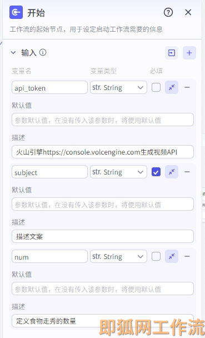Open String type dropdown for subject

pyautogui.click(x=118, y=172)
